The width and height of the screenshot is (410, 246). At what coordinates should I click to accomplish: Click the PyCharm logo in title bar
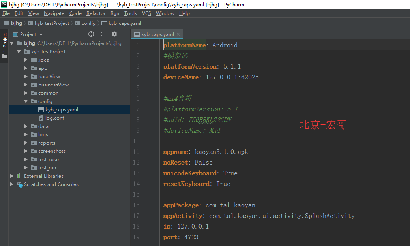pos(4,4)
